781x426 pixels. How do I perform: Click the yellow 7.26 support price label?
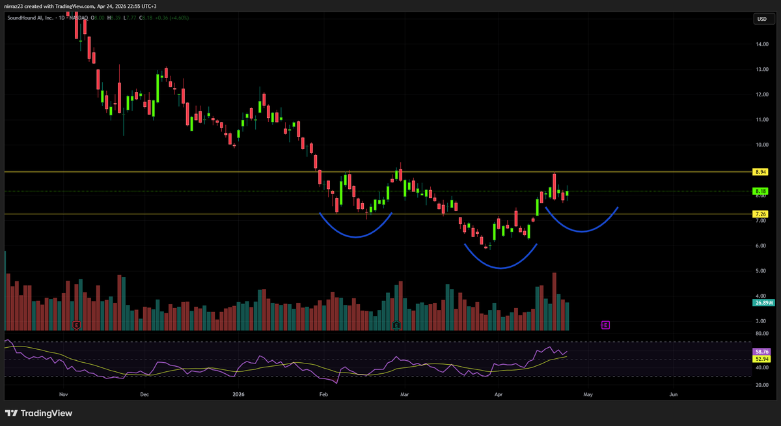(759, 214)
